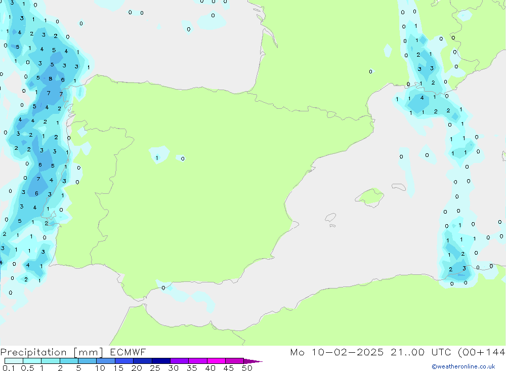Viewport: 506px width, 371px height.
Task: Choose the 5–10 mm legend color box
Action: click(88, 361)
